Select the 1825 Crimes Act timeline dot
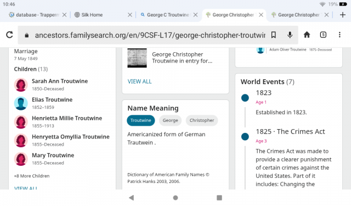The height and width of the screenshot is (206, 351). [245, 137]
